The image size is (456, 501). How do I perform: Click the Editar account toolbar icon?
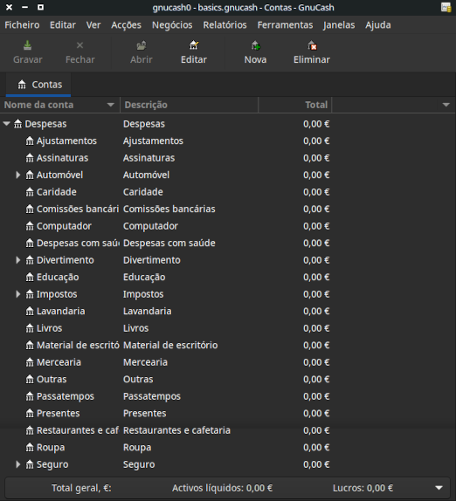coord(194,45)
